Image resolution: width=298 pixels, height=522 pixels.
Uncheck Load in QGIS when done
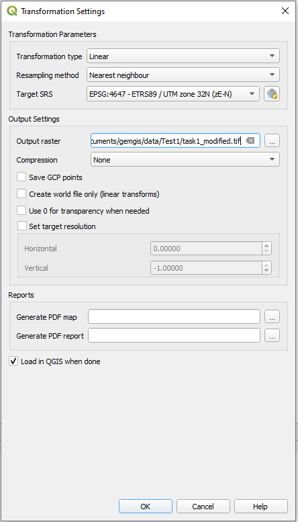pos(13,361)
